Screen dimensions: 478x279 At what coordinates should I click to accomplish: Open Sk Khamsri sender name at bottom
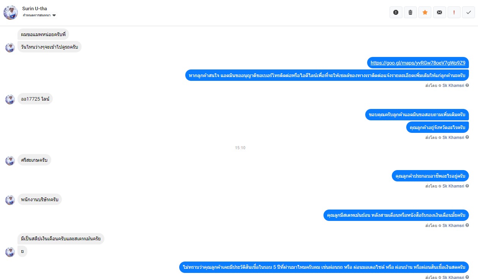pyautogui.click(x=453, y=277)
